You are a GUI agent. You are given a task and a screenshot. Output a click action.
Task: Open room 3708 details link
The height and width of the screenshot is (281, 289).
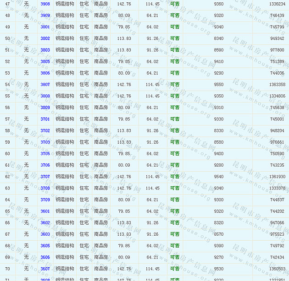coord(45,188)
